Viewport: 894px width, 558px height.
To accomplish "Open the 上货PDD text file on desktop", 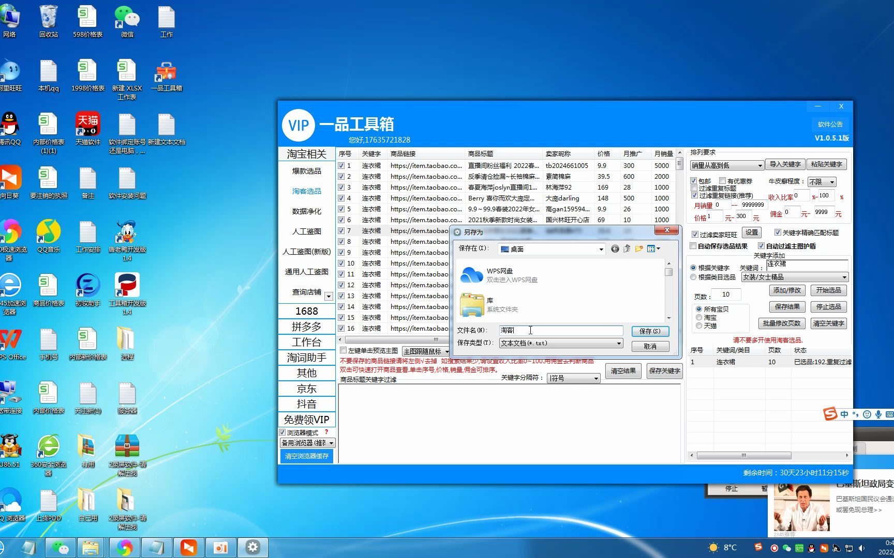I will (48, 505).
